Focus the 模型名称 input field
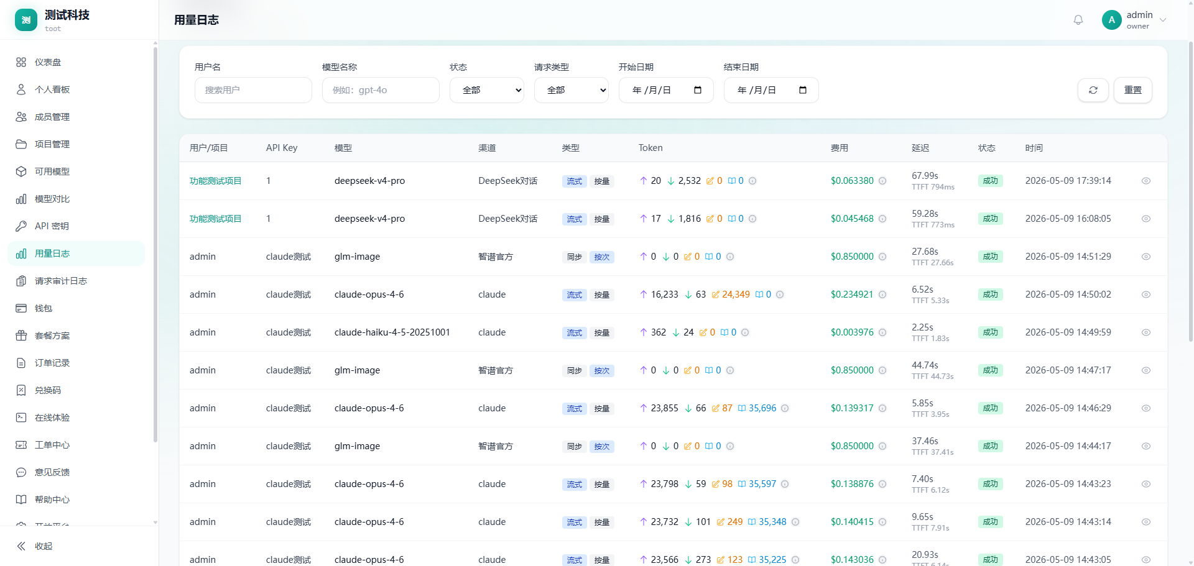Image resolution: width=1194 pixels, height=566 pixels. point(381,90)
